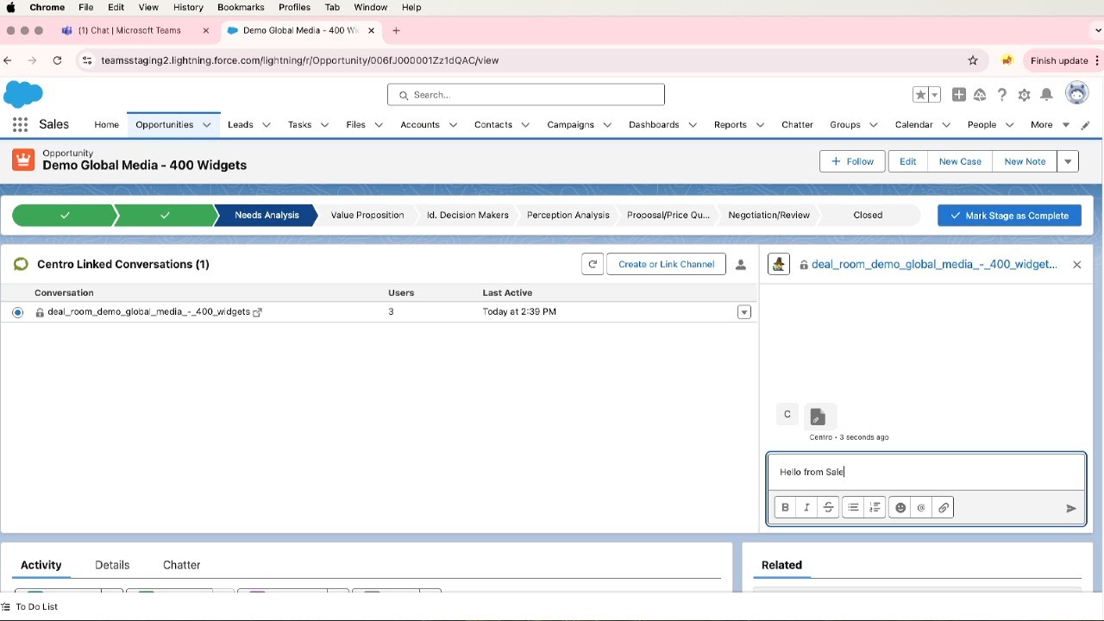The height and width of the screenshot is (621, 1104).
Task: Open the Chatter nav tab
Action: coord(797,125)
